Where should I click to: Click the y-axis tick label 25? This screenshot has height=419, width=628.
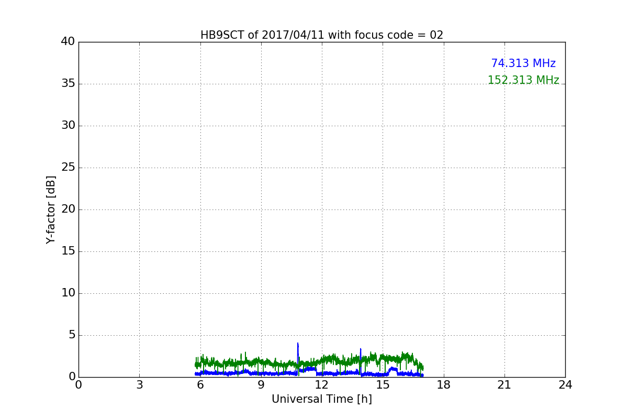[x=68, y=168]
